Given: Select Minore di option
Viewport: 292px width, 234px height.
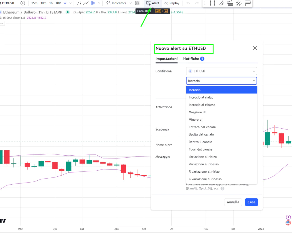Looking at the screenshot, I should click(222, 120).
